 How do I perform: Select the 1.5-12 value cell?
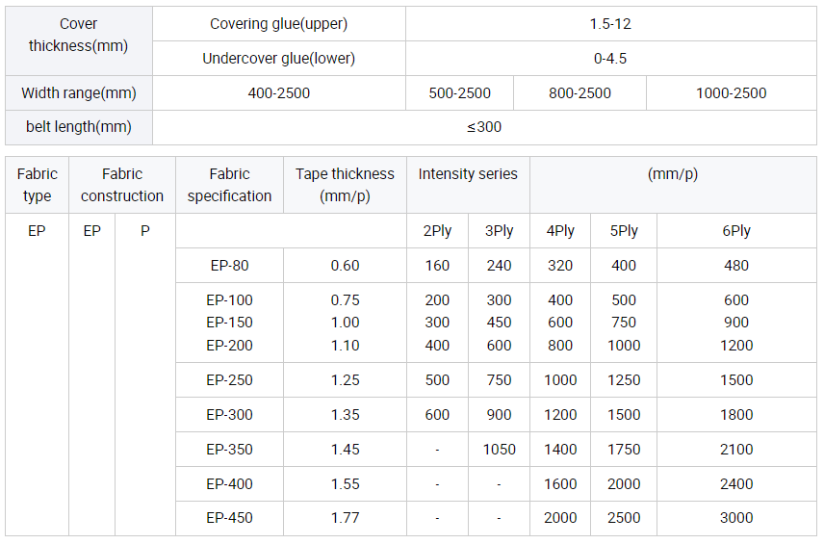click(610, 24)
